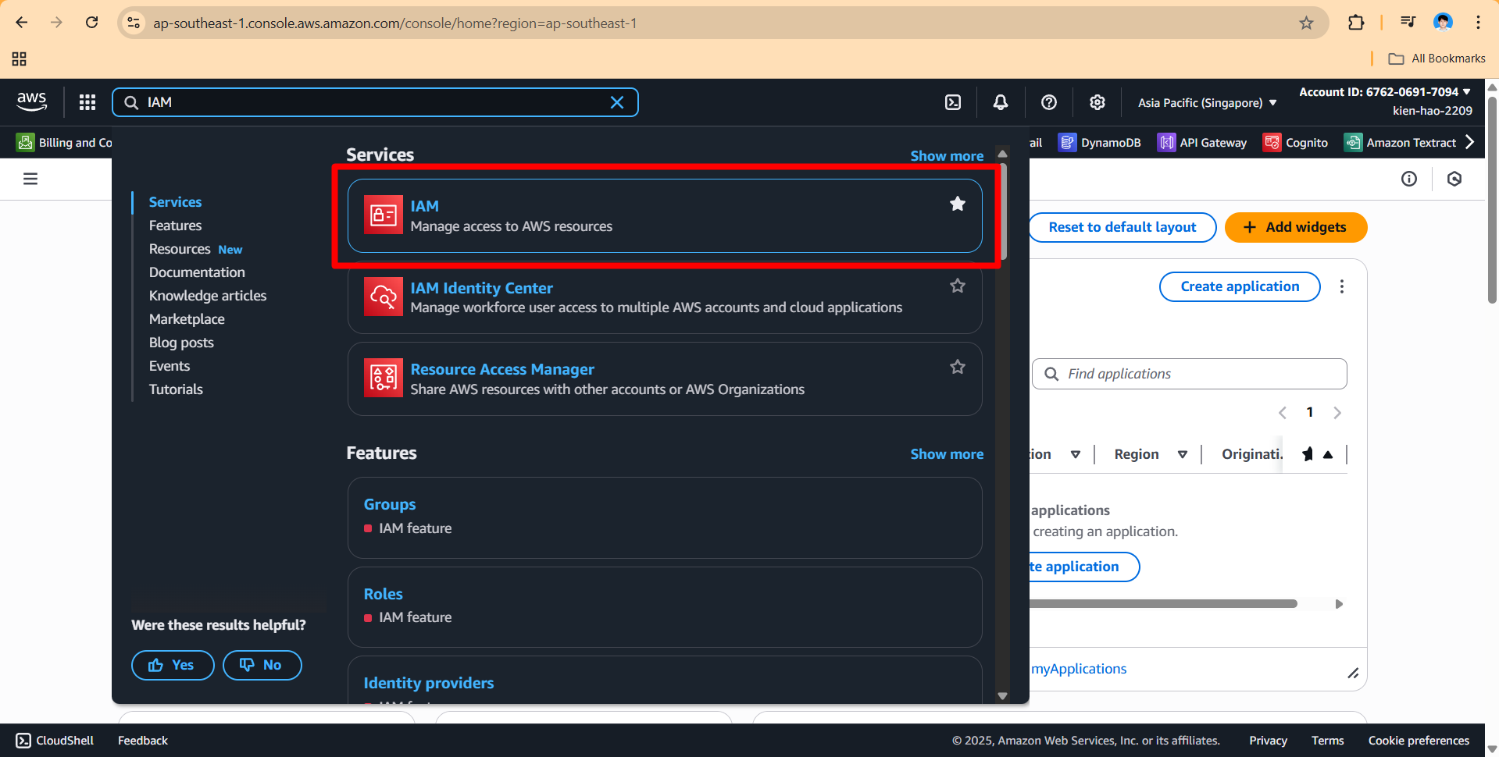Viewport: 1499px width, 757px height.
Task: Click the AWS logo to go home
Action: pyautogui.click(x=32, y=101)
